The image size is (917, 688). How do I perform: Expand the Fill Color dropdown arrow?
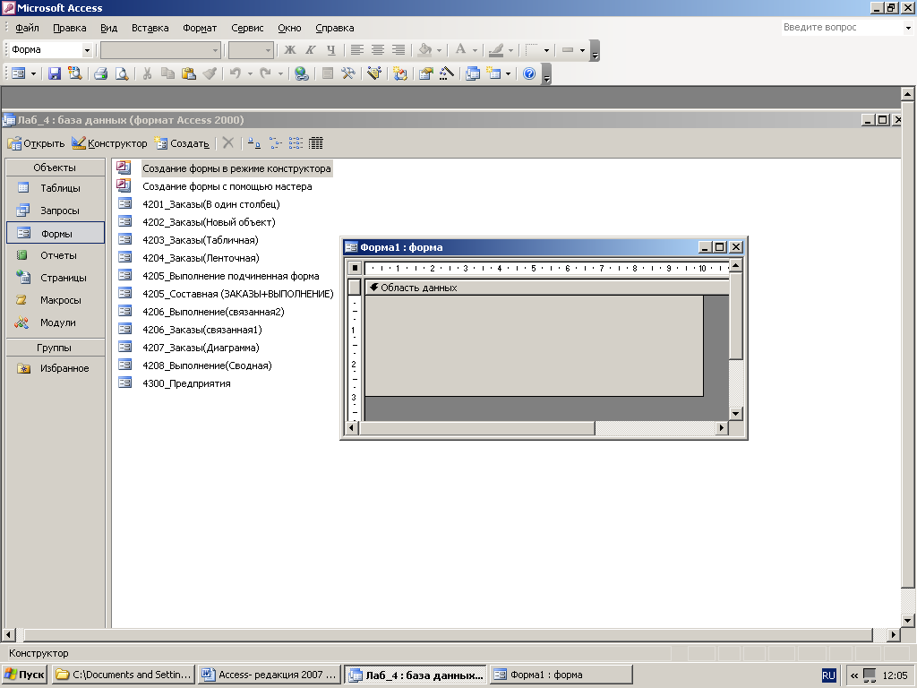[x=439, y=50]
